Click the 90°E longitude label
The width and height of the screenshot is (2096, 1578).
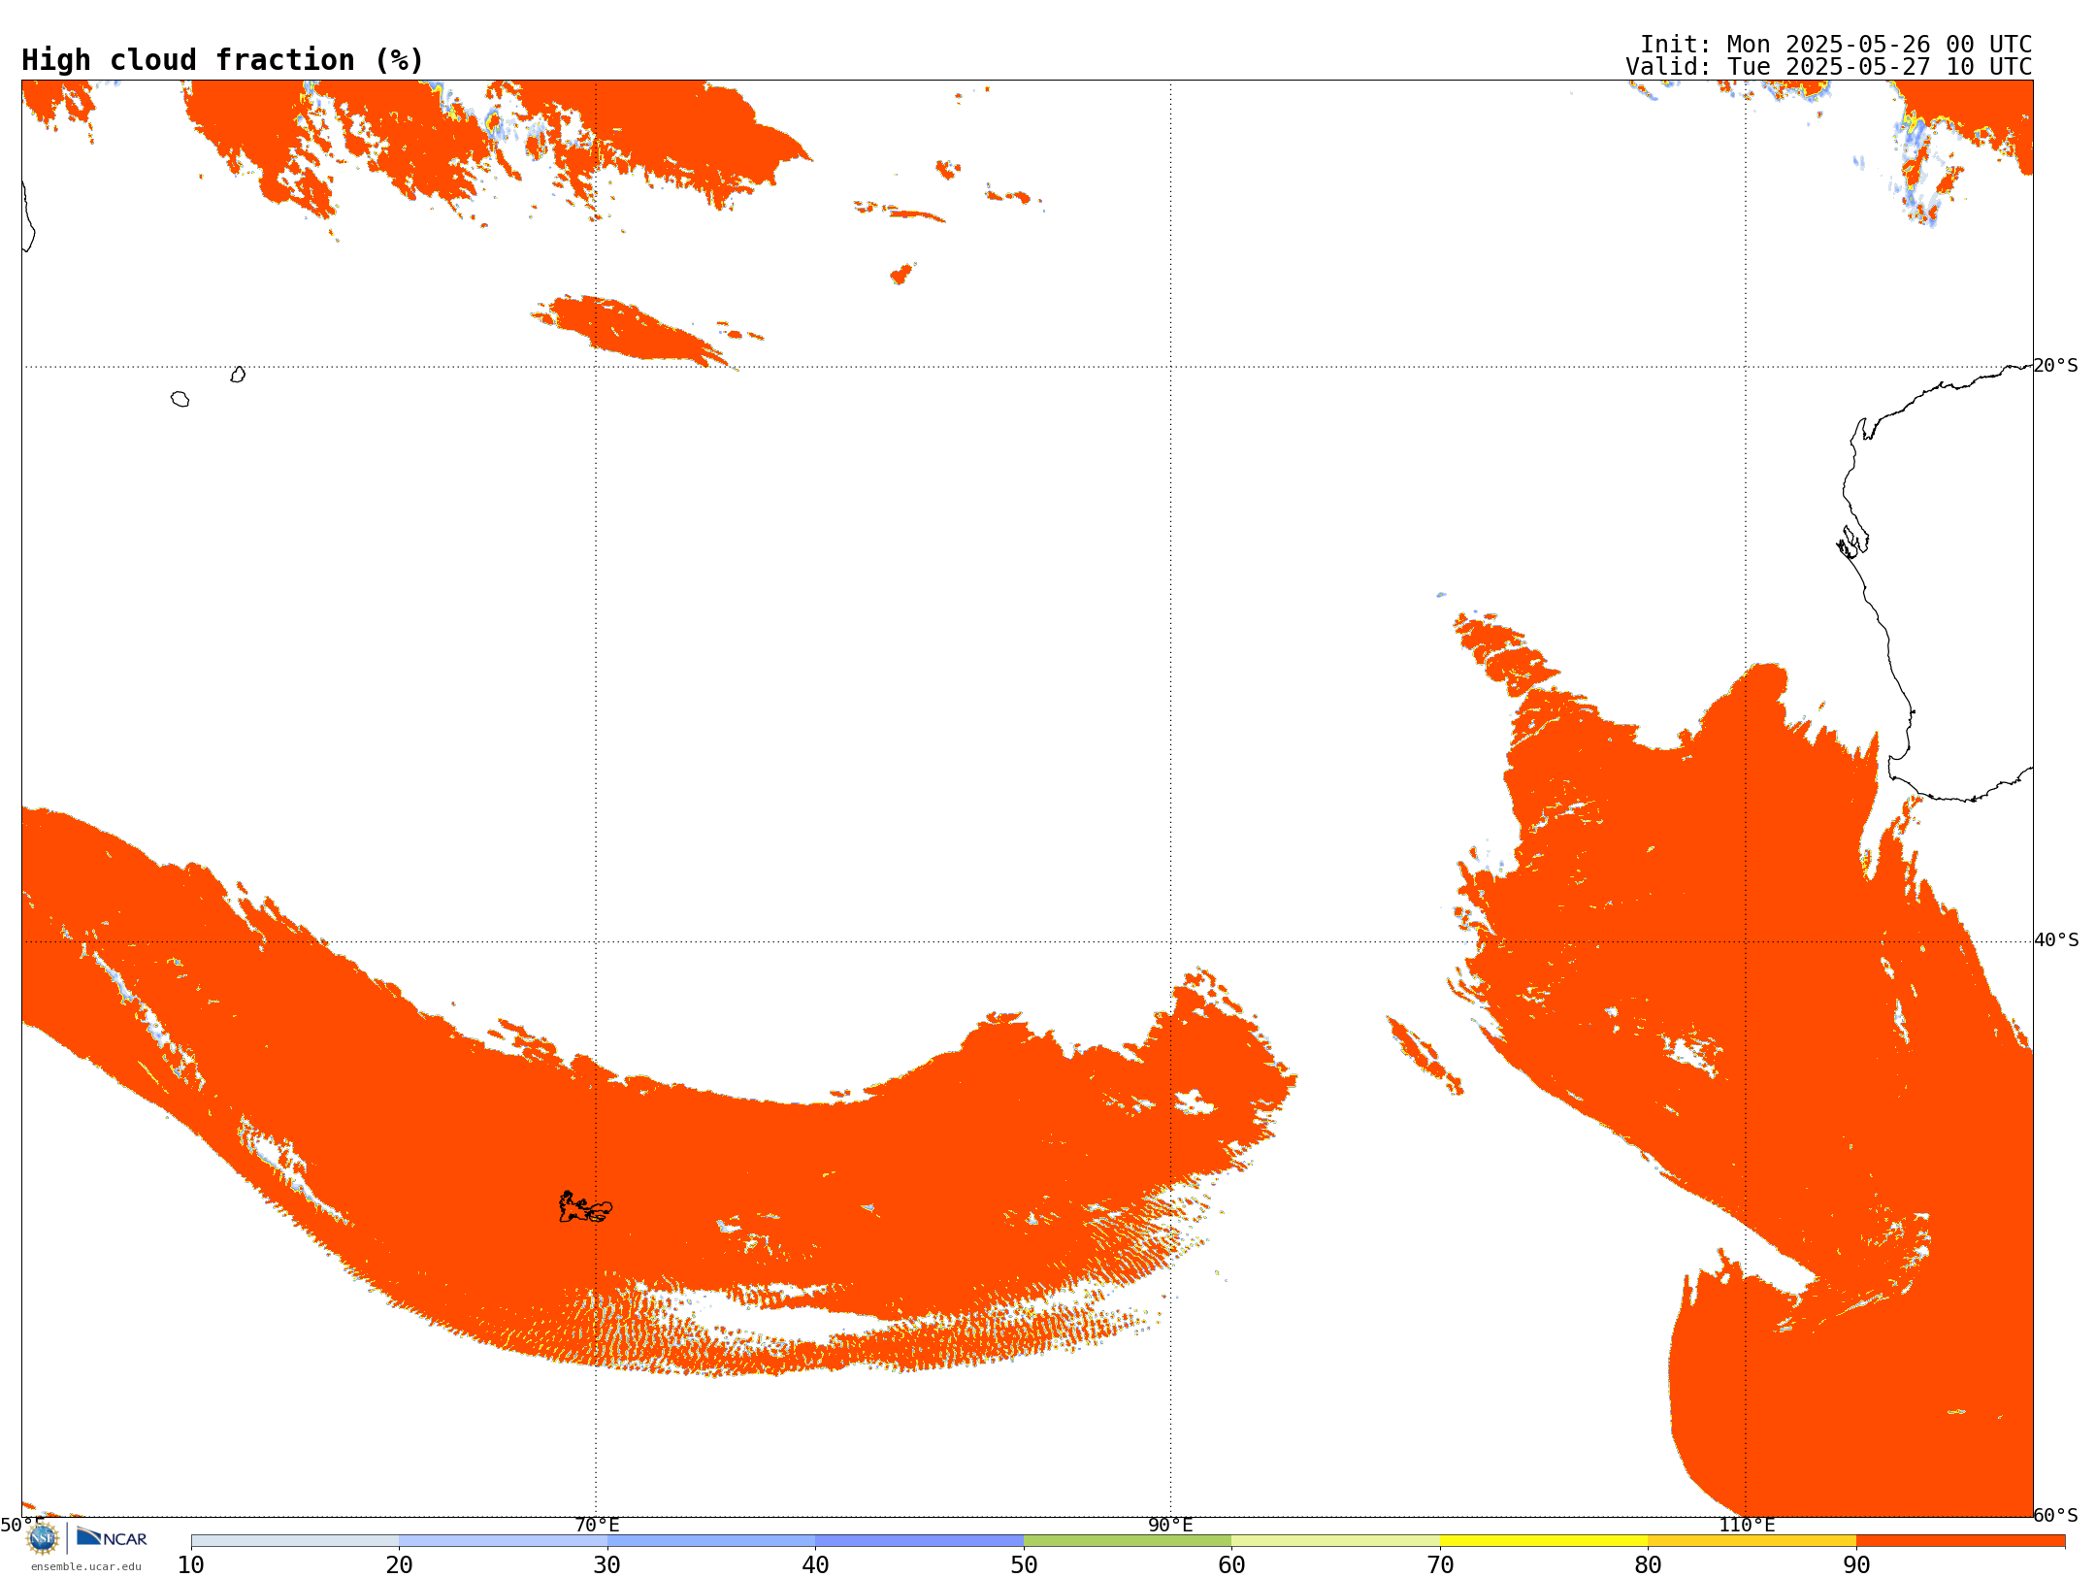tap(1170, 1526)
